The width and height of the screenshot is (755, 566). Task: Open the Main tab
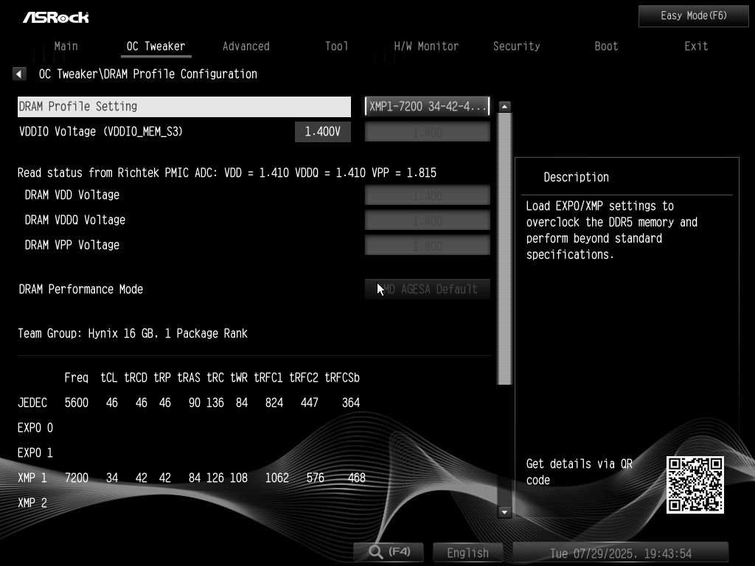pyautogui.click(x=66, y=46)
